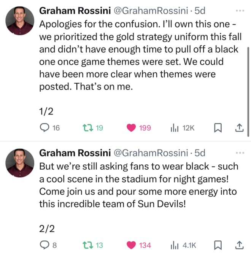Share the 1/2 apology tweet

coord(240,128)
